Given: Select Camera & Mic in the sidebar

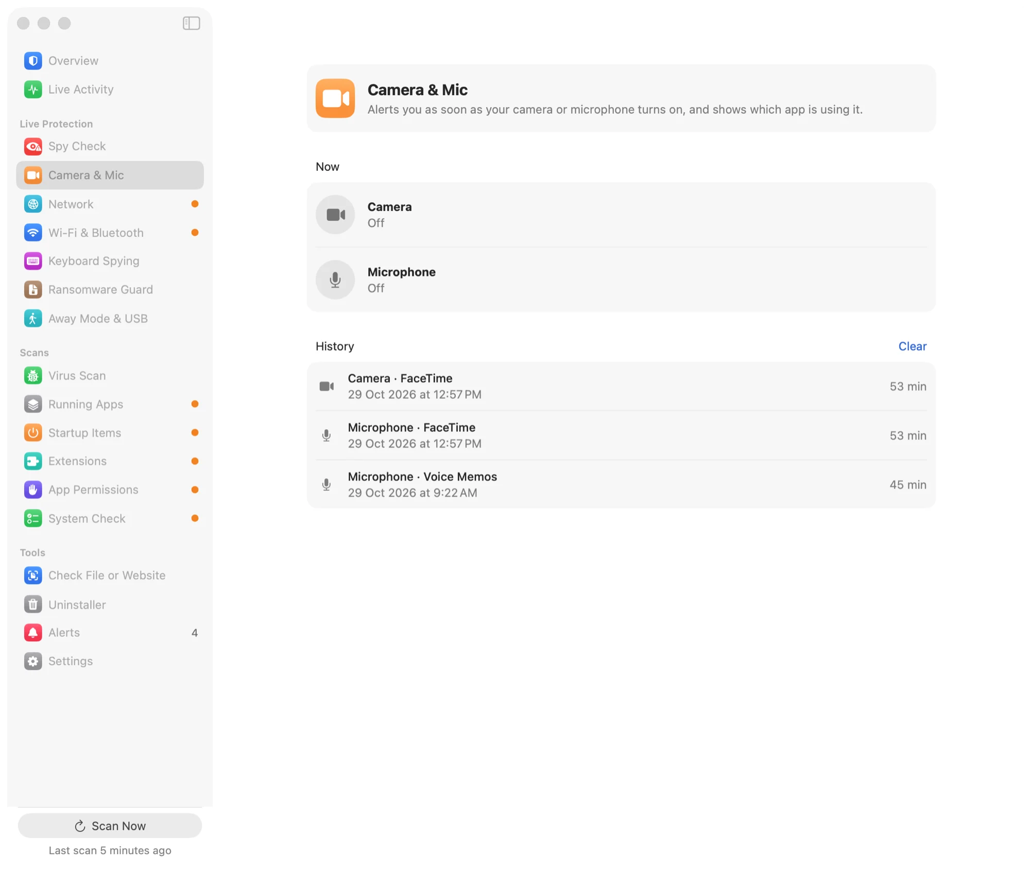Looking at the screenshot, I should click(110, 176).
